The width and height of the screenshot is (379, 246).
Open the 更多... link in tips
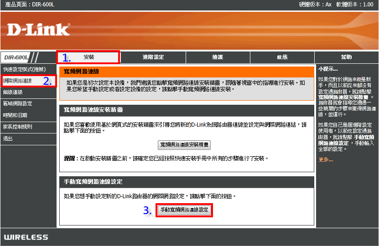[x=326, y=159]
